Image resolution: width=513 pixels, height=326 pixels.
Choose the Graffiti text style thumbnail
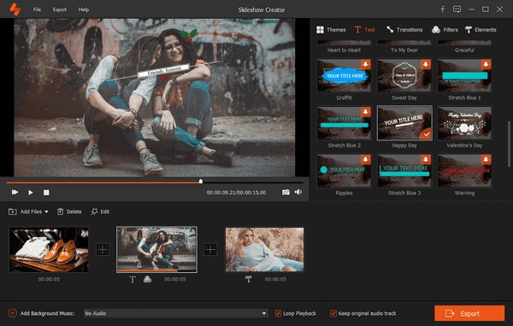[x=344, y=75]
